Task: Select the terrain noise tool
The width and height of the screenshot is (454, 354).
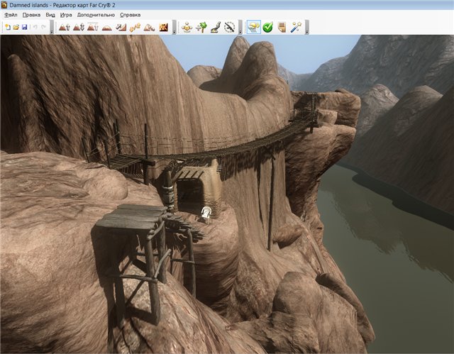Action: tap(149, 27)
